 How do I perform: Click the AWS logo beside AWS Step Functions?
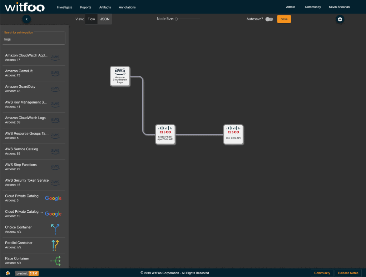point(55,167)
